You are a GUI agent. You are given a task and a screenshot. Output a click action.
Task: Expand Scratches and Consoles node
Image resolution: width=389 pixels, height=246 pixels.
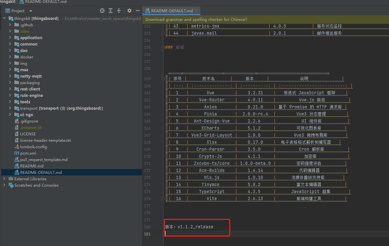4,185
